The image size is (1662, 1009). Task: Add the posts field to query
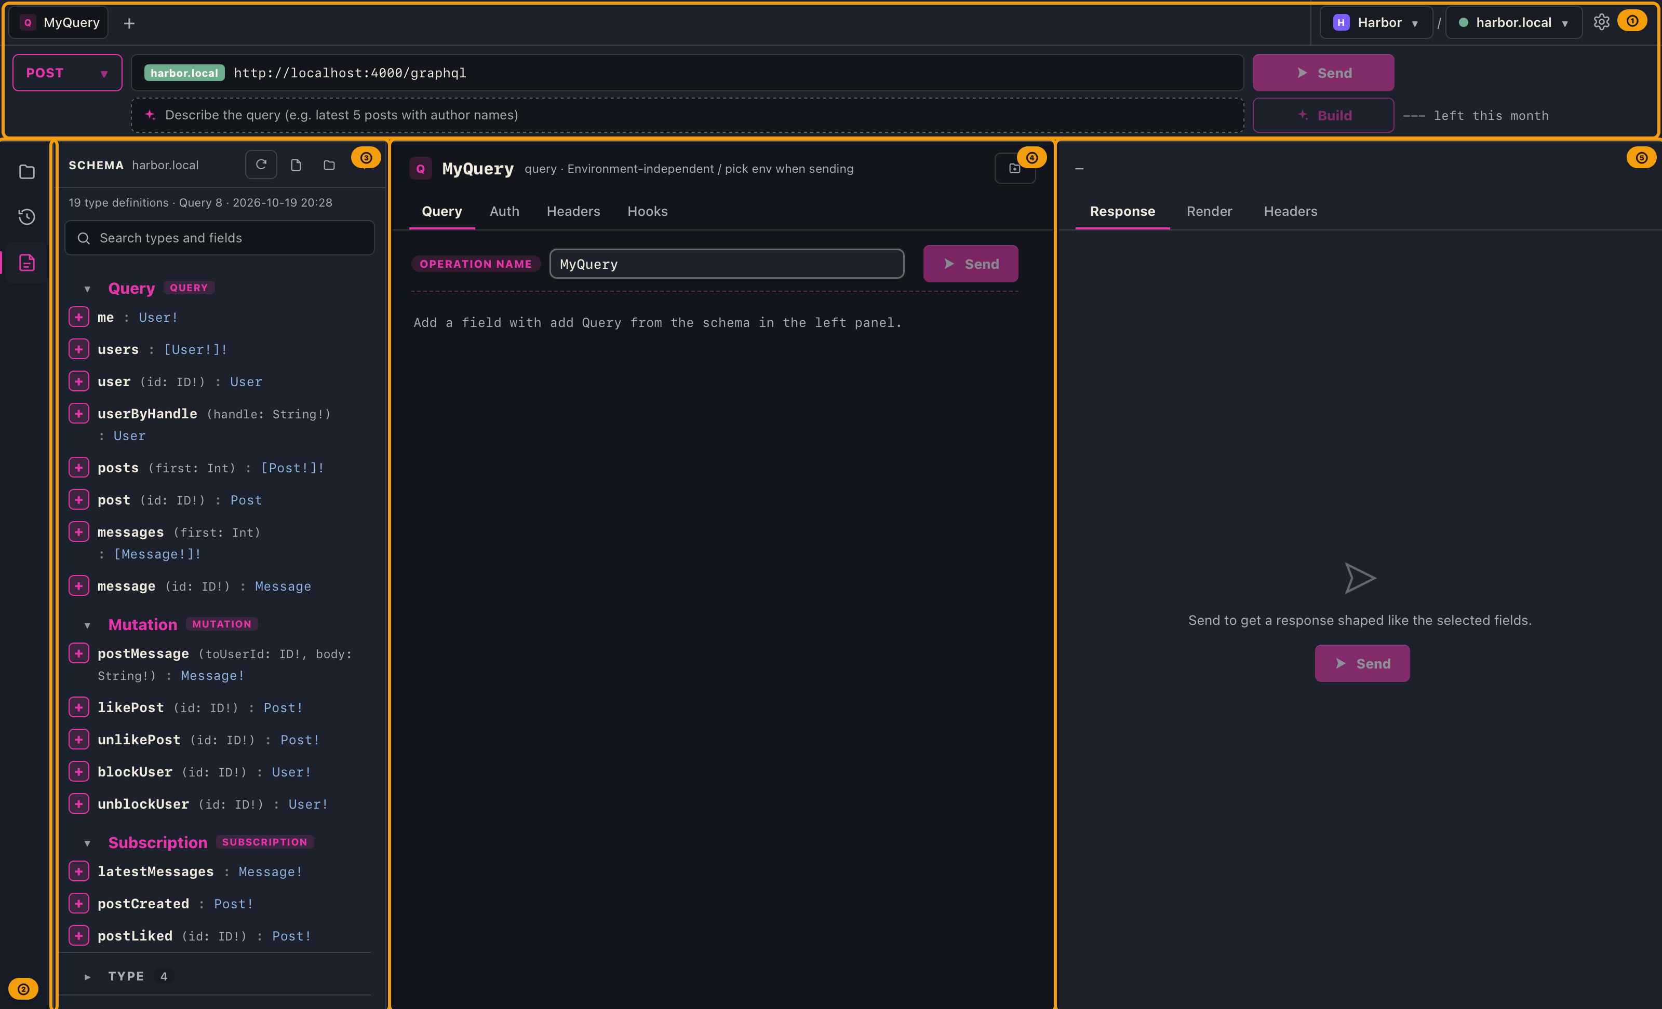[x=79, y=467]
